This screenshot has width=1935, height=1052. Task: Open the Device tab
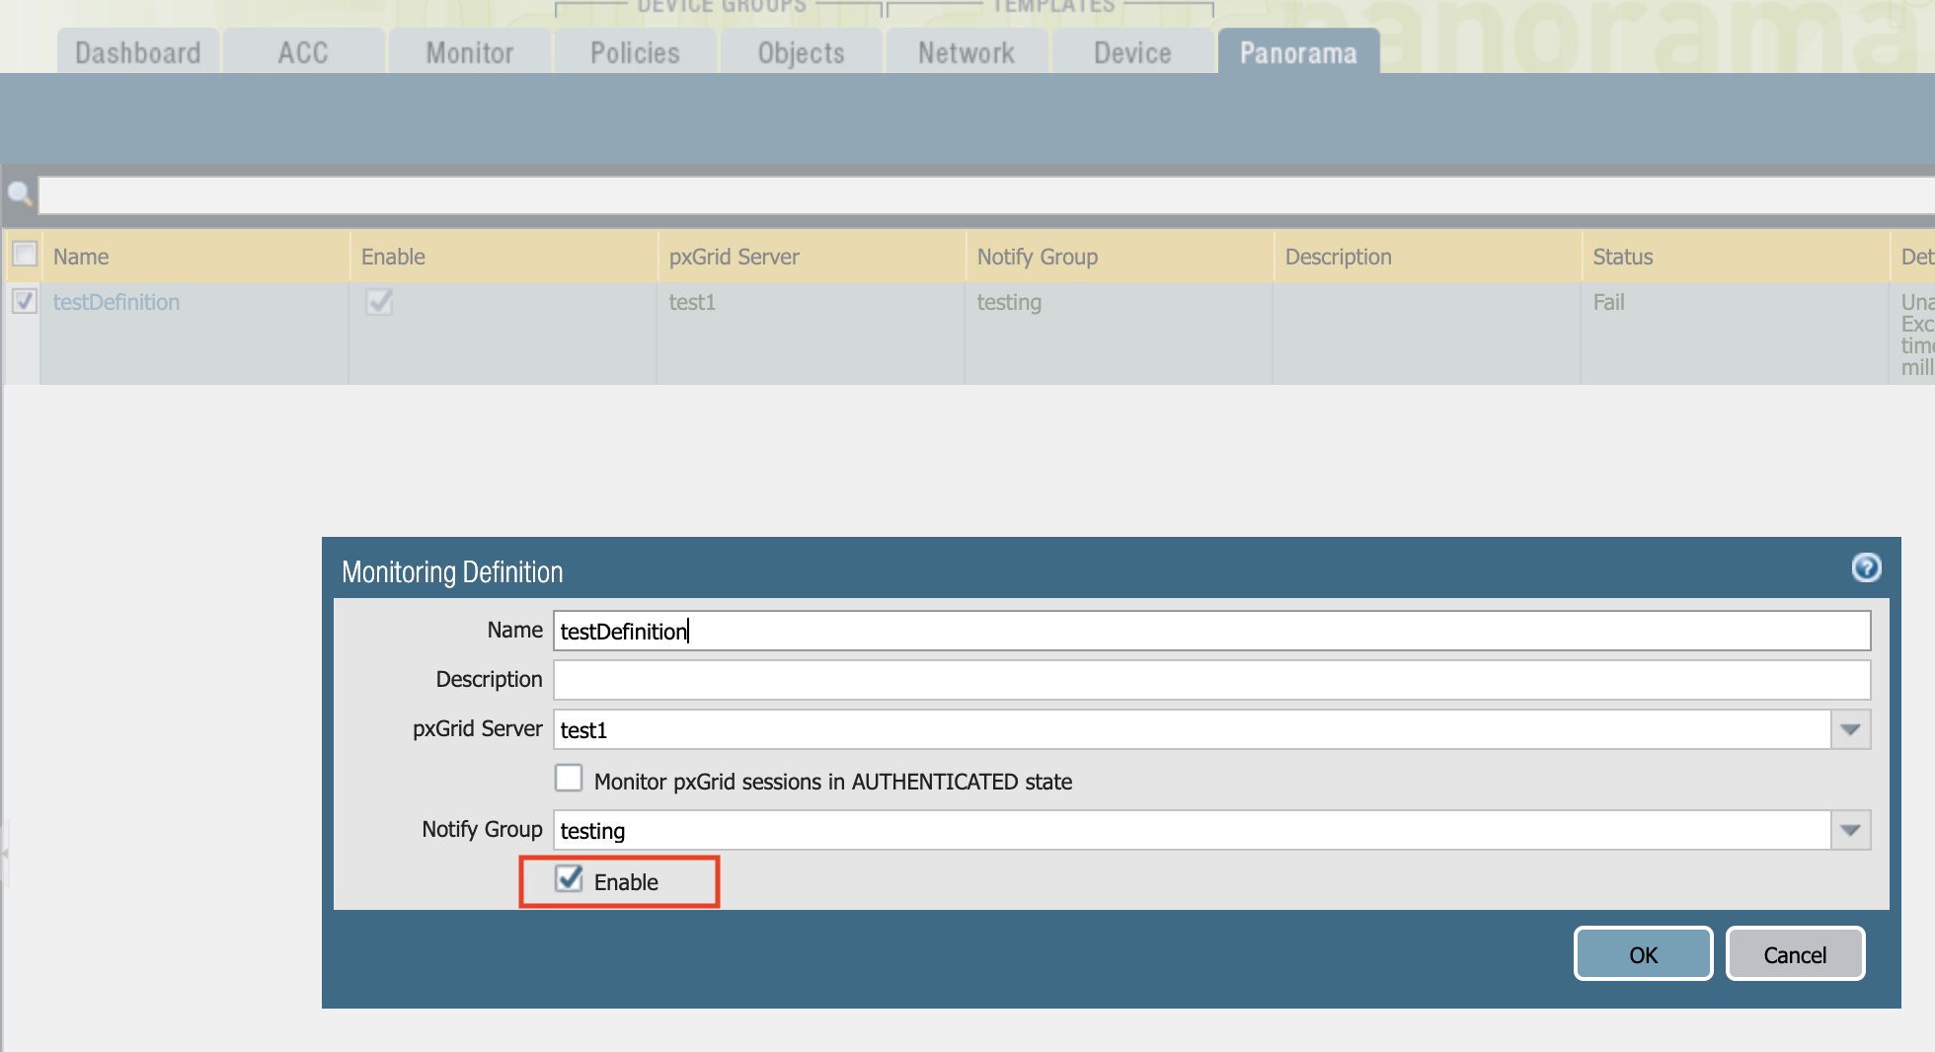pyautogui.click(x=1132, y=52)
